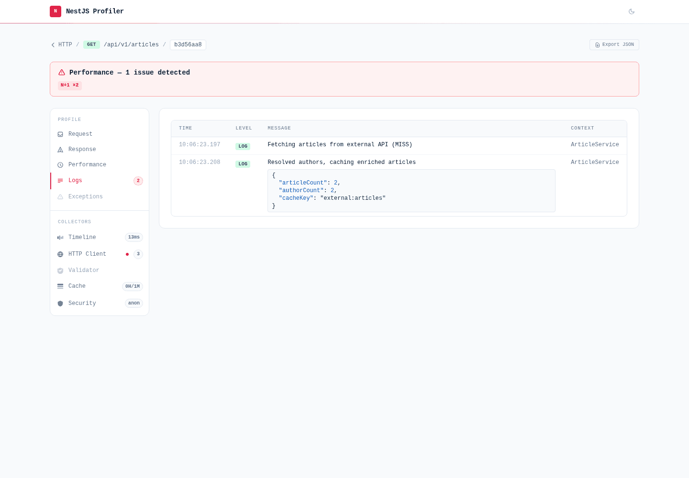Click the HTTP Client count badge 3
689x478 pixels.
138,254
